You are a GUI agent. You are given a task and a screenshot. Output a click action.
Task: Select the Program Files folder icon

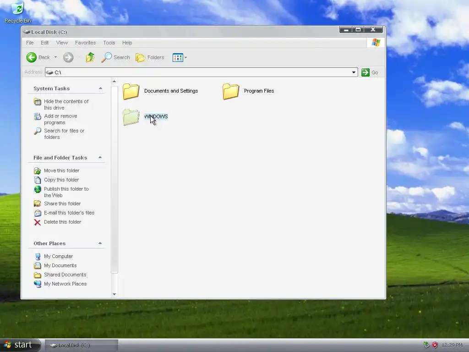[231, 91]
